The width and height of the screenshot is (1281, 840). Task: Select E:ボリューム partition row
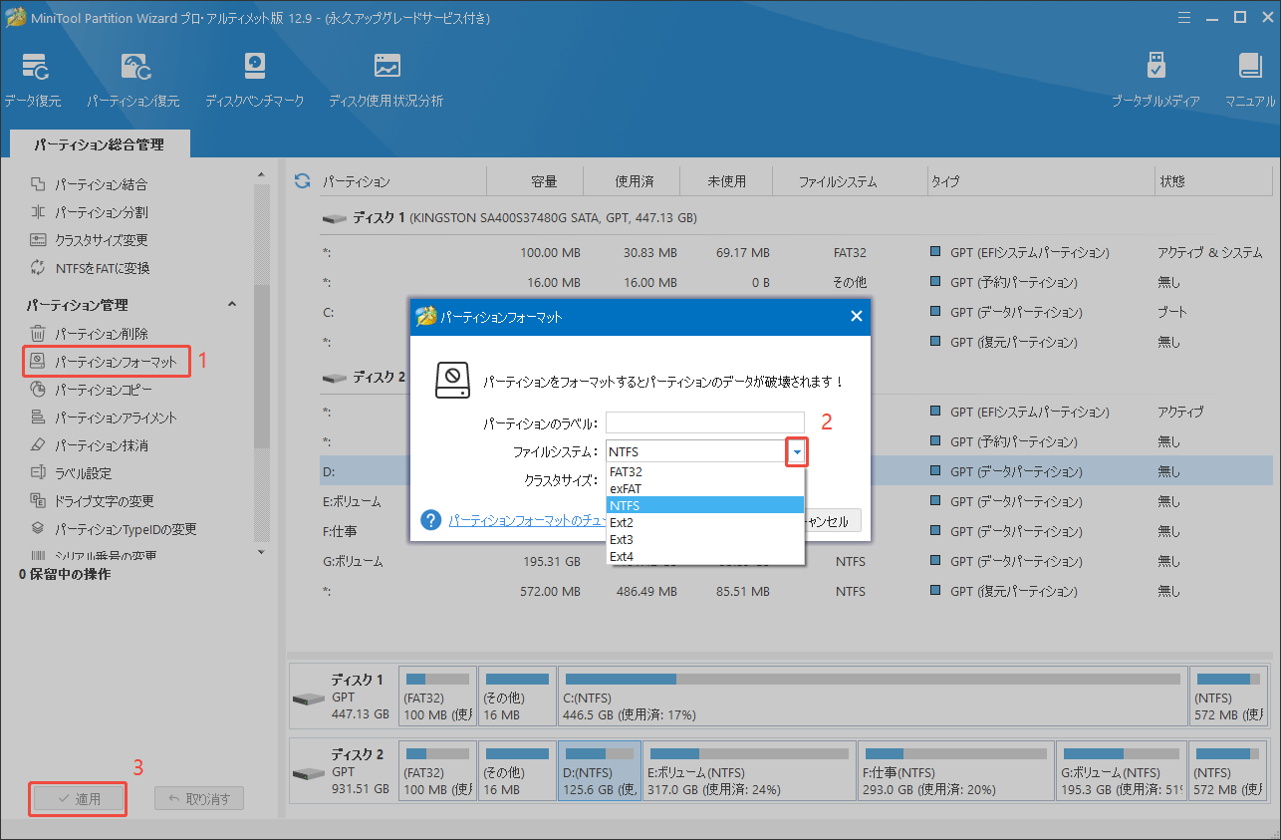795,501
